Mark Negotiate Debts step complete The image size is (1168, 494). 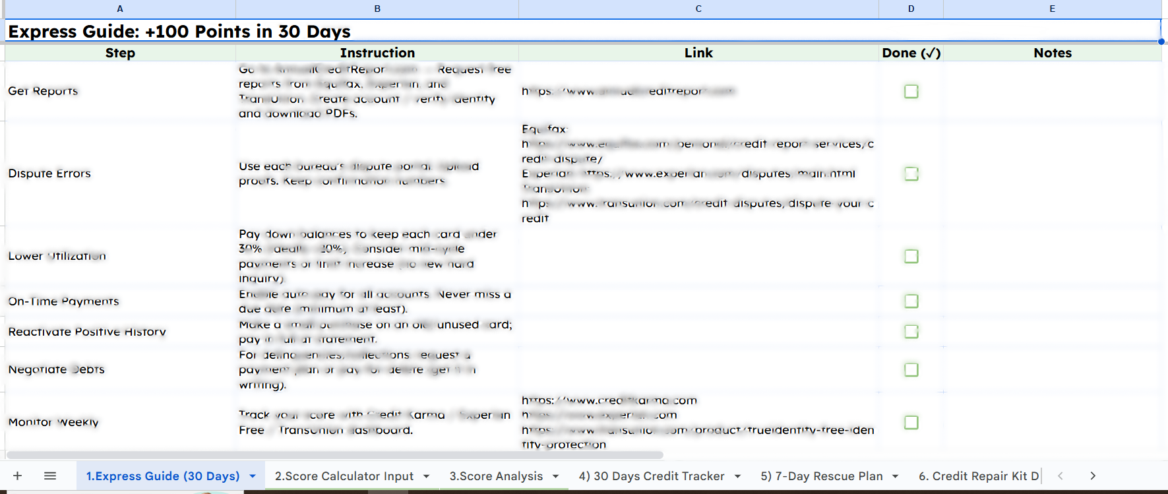911,369
